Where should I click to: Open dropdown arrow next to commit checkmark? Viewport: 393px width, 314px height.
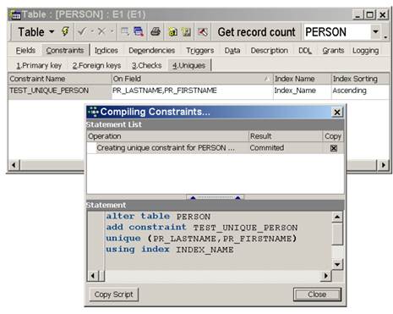click(x=92, y=31)
